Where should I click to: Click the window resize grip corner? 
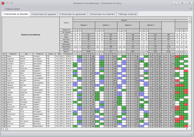191,134
